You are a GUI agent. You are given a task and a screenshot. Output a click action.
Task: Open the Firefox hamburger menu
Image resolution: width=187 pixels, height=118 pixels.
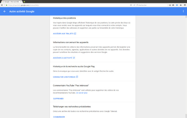point(185,5)
